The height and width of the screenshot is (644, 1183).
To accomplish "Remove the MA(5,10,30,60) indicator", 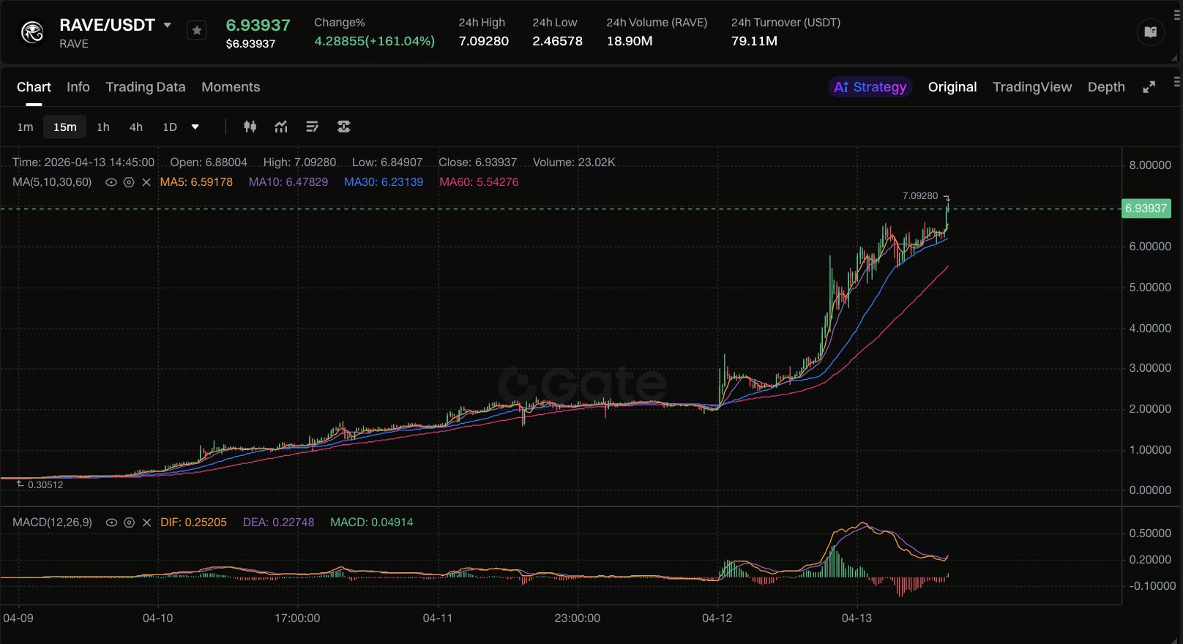I will (146, 182).
